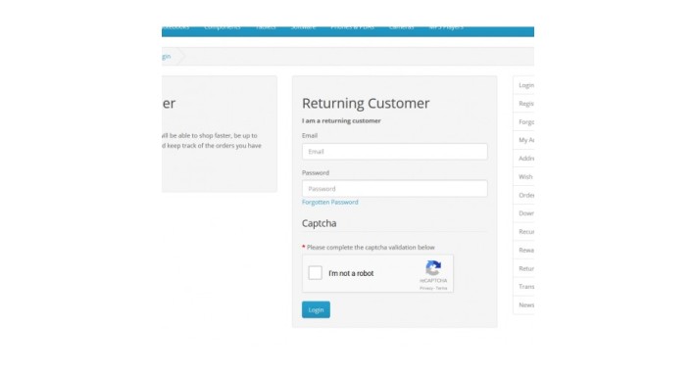Click 'Please complete the captcha validation below' text
This screenshot has width=696, height=372.
pos(371,248)
